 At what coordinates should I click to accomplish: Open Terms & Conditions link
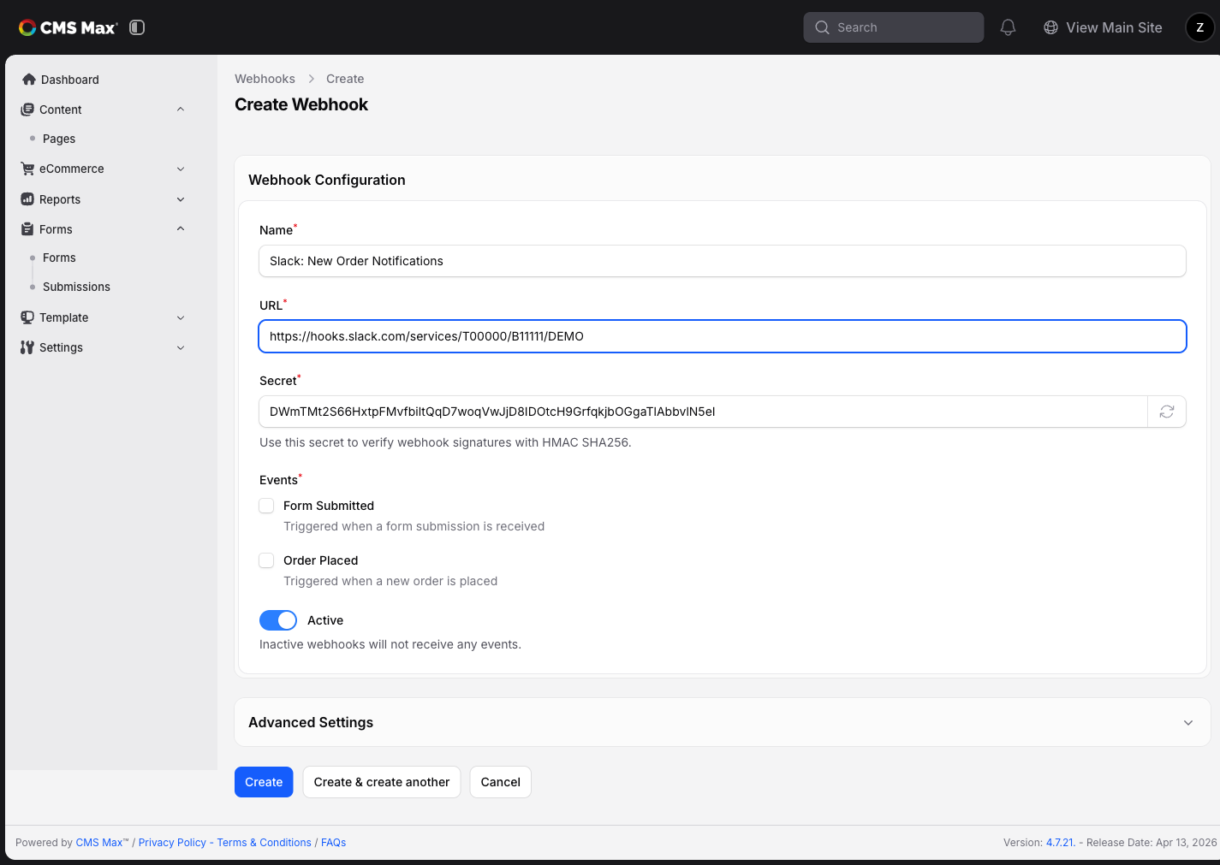pos(264,843)
